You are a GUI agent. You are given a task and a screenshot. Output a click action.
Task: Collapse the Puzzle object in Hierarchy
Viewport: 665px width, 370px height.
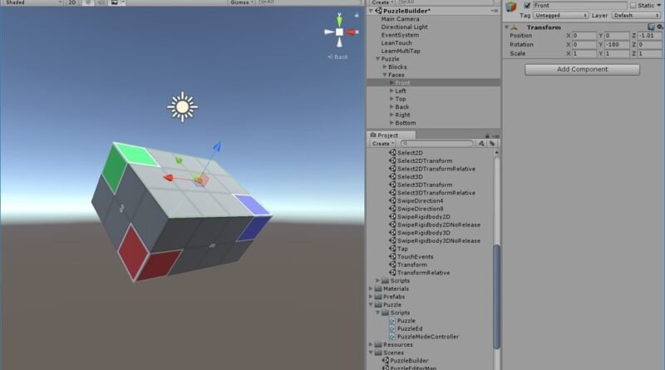[377, 59]
